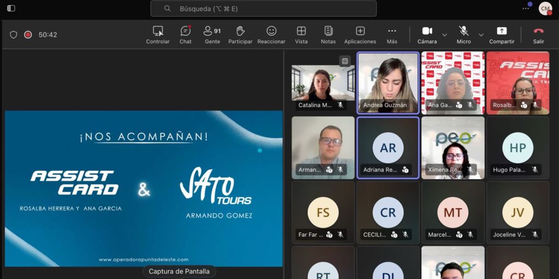Open the CM profile avatar
The width and height of the screenshot is (559, 279).
(x=545, y=9)
